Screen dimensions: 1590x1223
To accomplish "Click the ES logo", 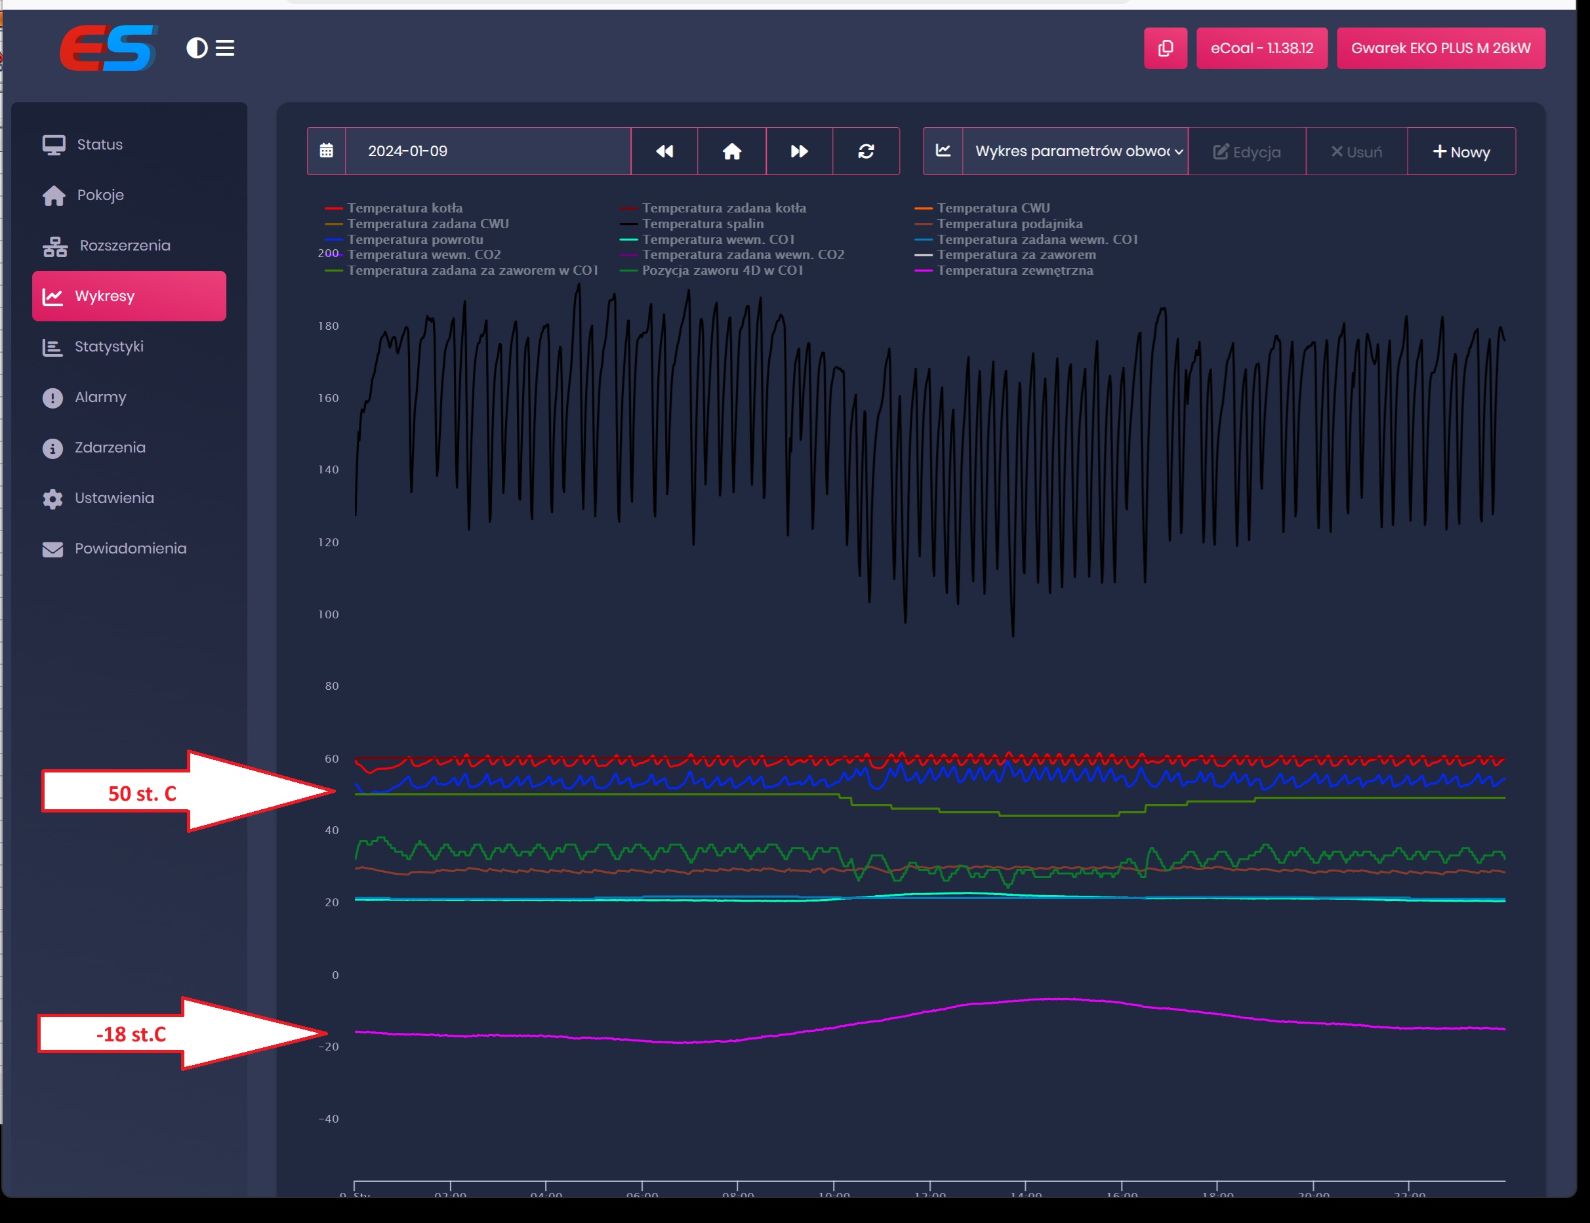I will pos(108,48).
